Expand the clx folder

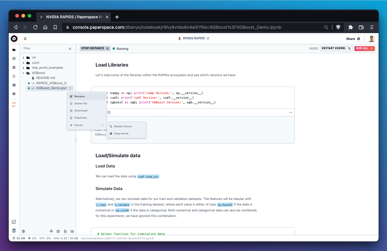[x=24, y=58]
